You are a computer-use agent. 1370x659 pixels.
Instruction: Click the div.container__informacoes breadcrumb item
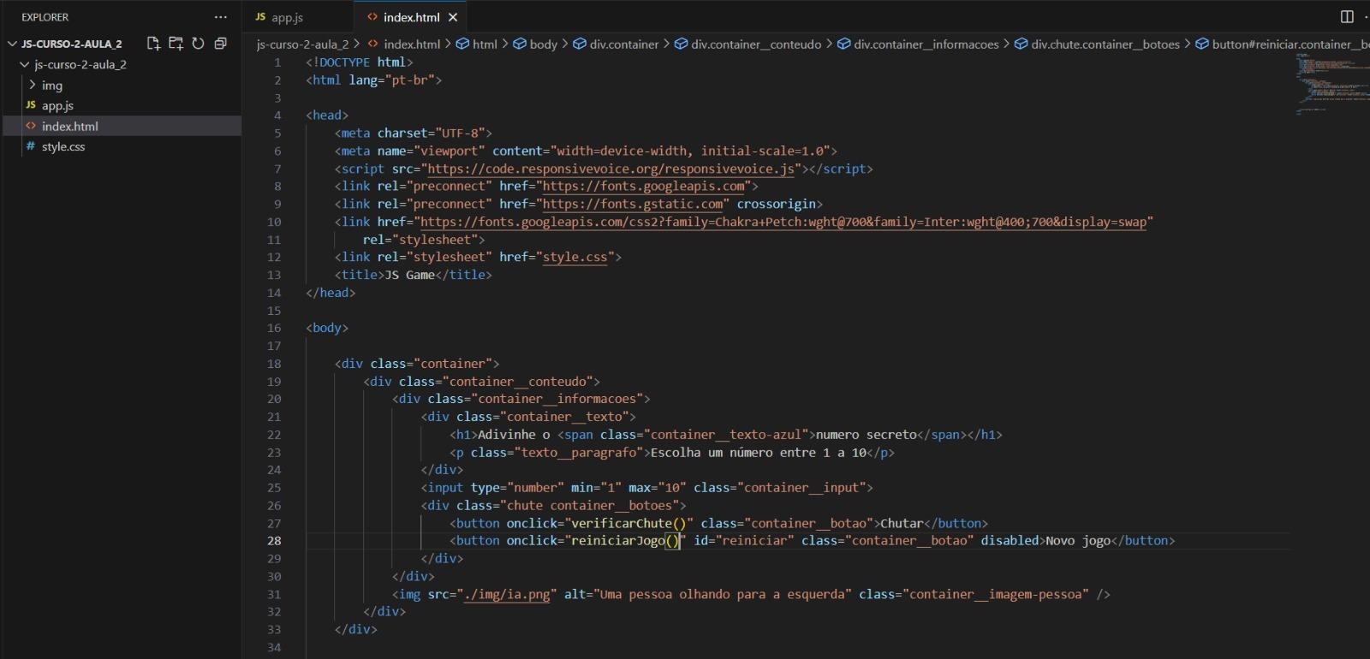click(x=926, y=45)
